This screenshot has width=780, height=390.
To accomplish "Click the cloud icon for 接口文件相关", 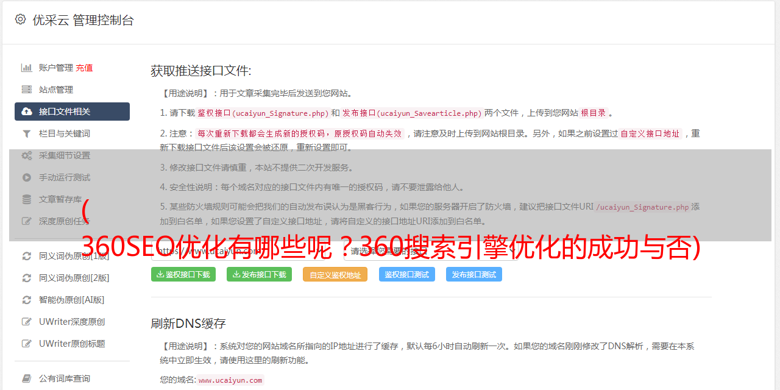I will pyautogui.click(x=27, y=112).
